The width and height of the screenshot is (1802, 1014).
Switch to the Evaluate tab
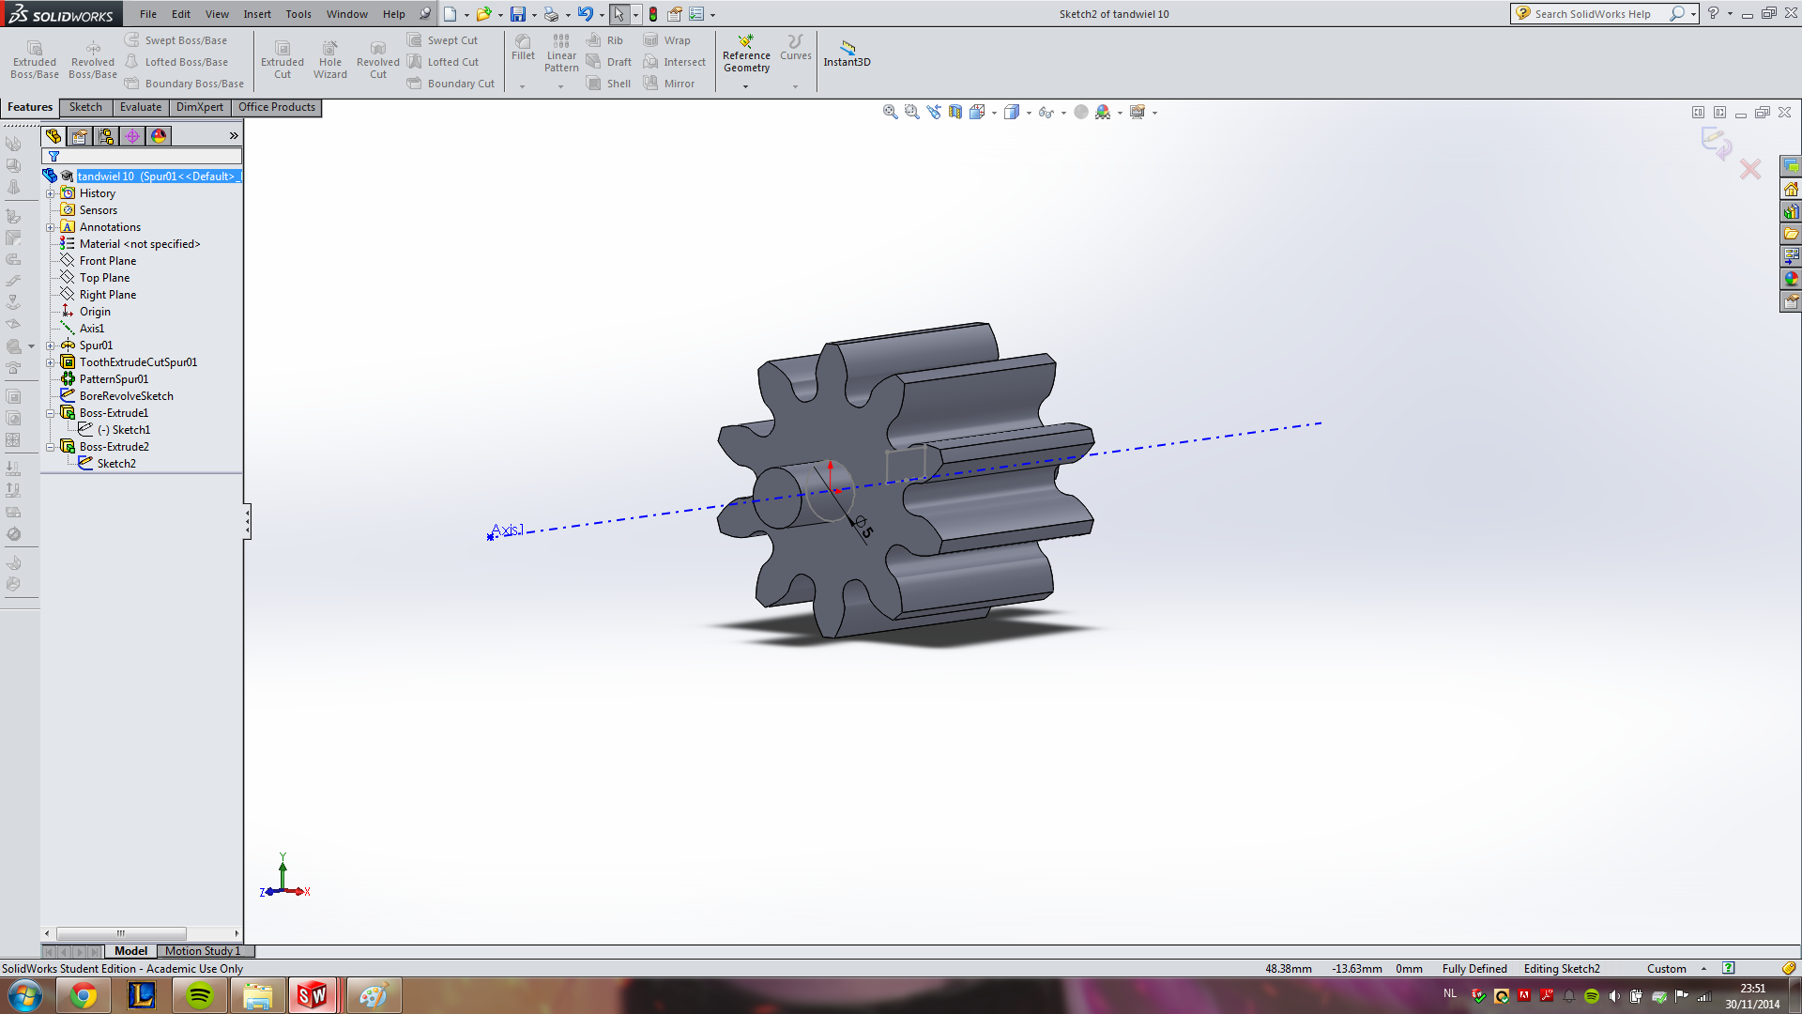click(140, 107)
